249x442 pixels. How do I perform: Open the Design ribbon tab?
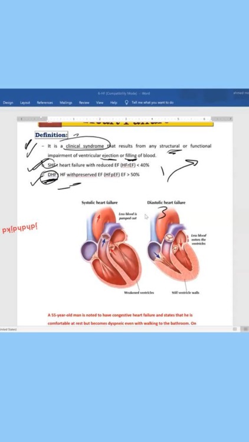[x=8, y=103]
